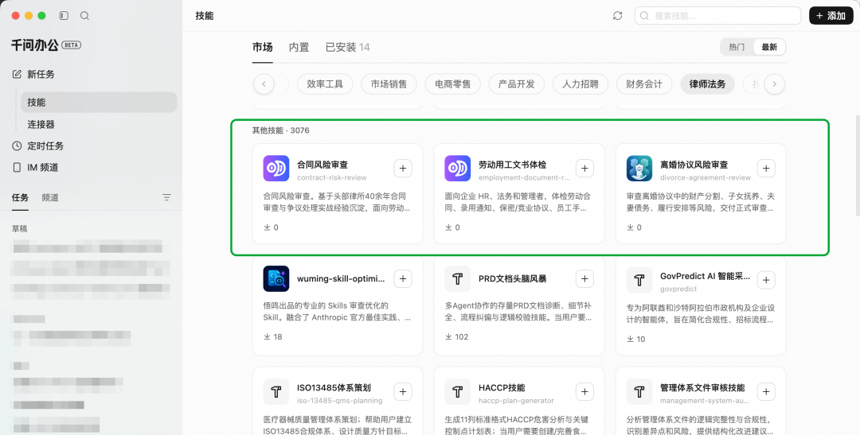Add 管理体系文件审核技能 with plus button
Image resolution: width=860 pixels, height=435 pixels.
coord(766,392)
